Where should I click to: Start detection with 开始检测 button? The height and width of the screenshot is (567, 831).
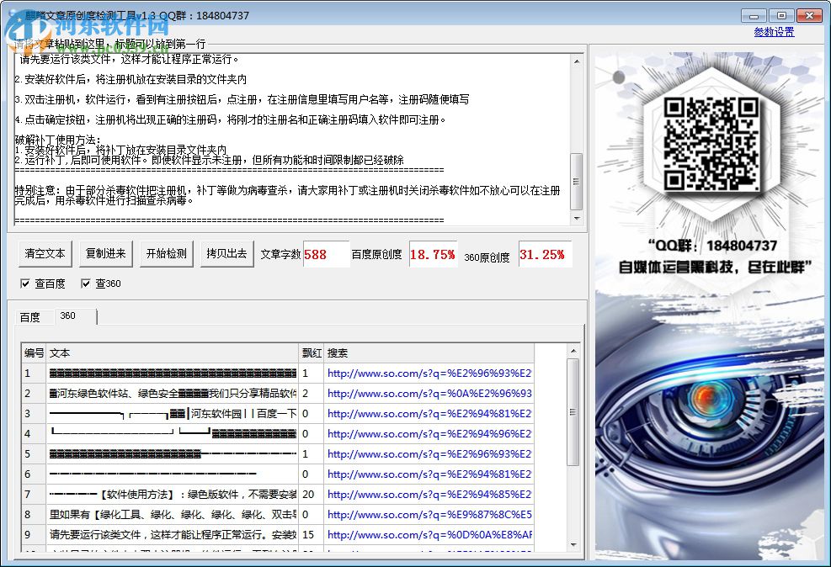pyautogui.click(x=166, y=253)
